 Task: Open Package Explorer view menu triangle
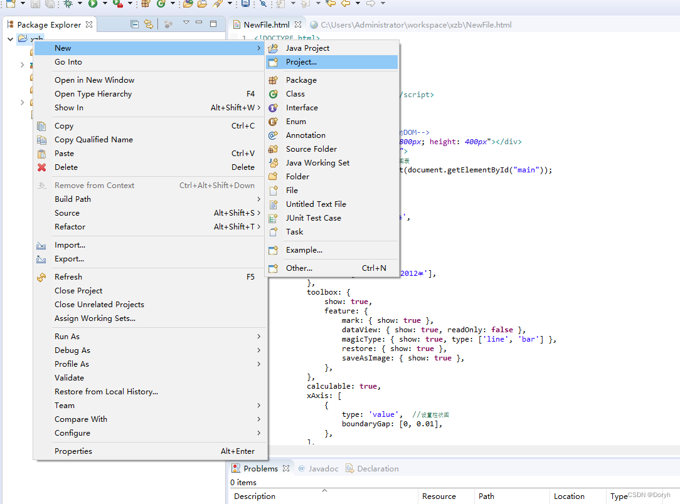pyautogui.click(x=186, y=23)
